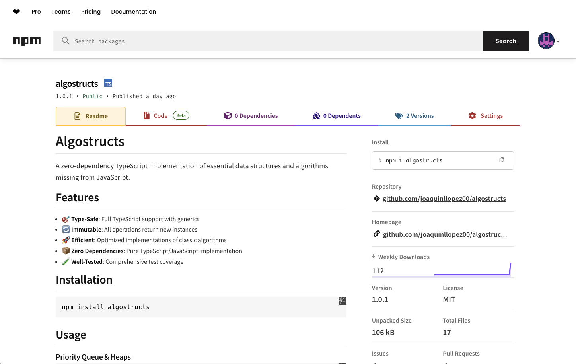Click the 112 weekly downloads value

tap(378, 271)
